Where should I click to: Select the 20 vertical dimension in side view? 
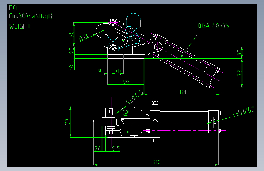72,51
